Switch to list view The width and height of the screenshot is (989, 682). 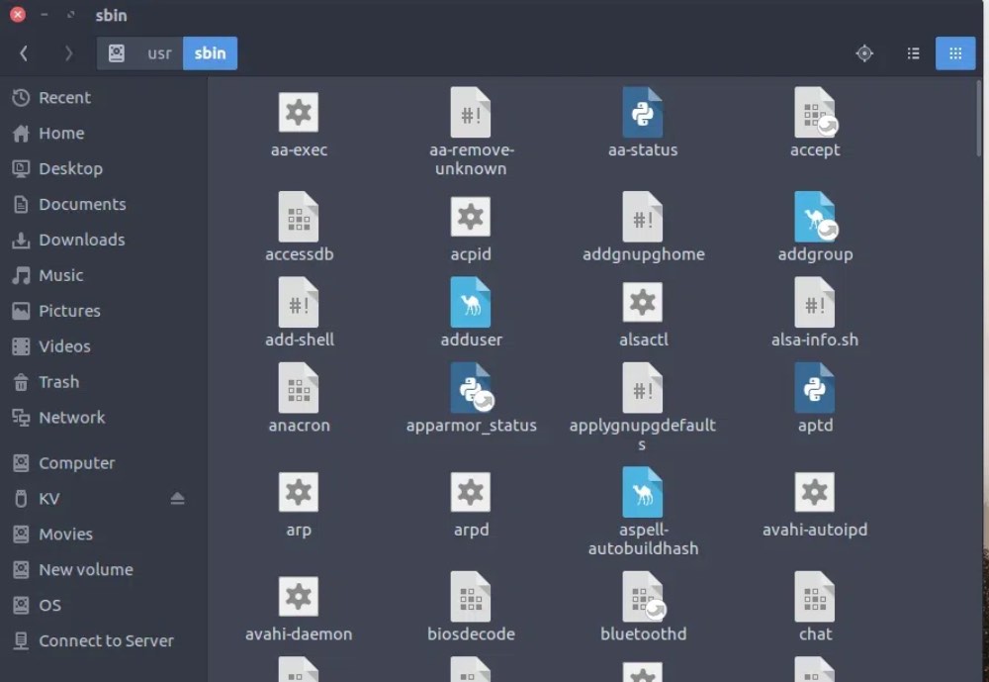pyautogui.click(x=913, y=53)
